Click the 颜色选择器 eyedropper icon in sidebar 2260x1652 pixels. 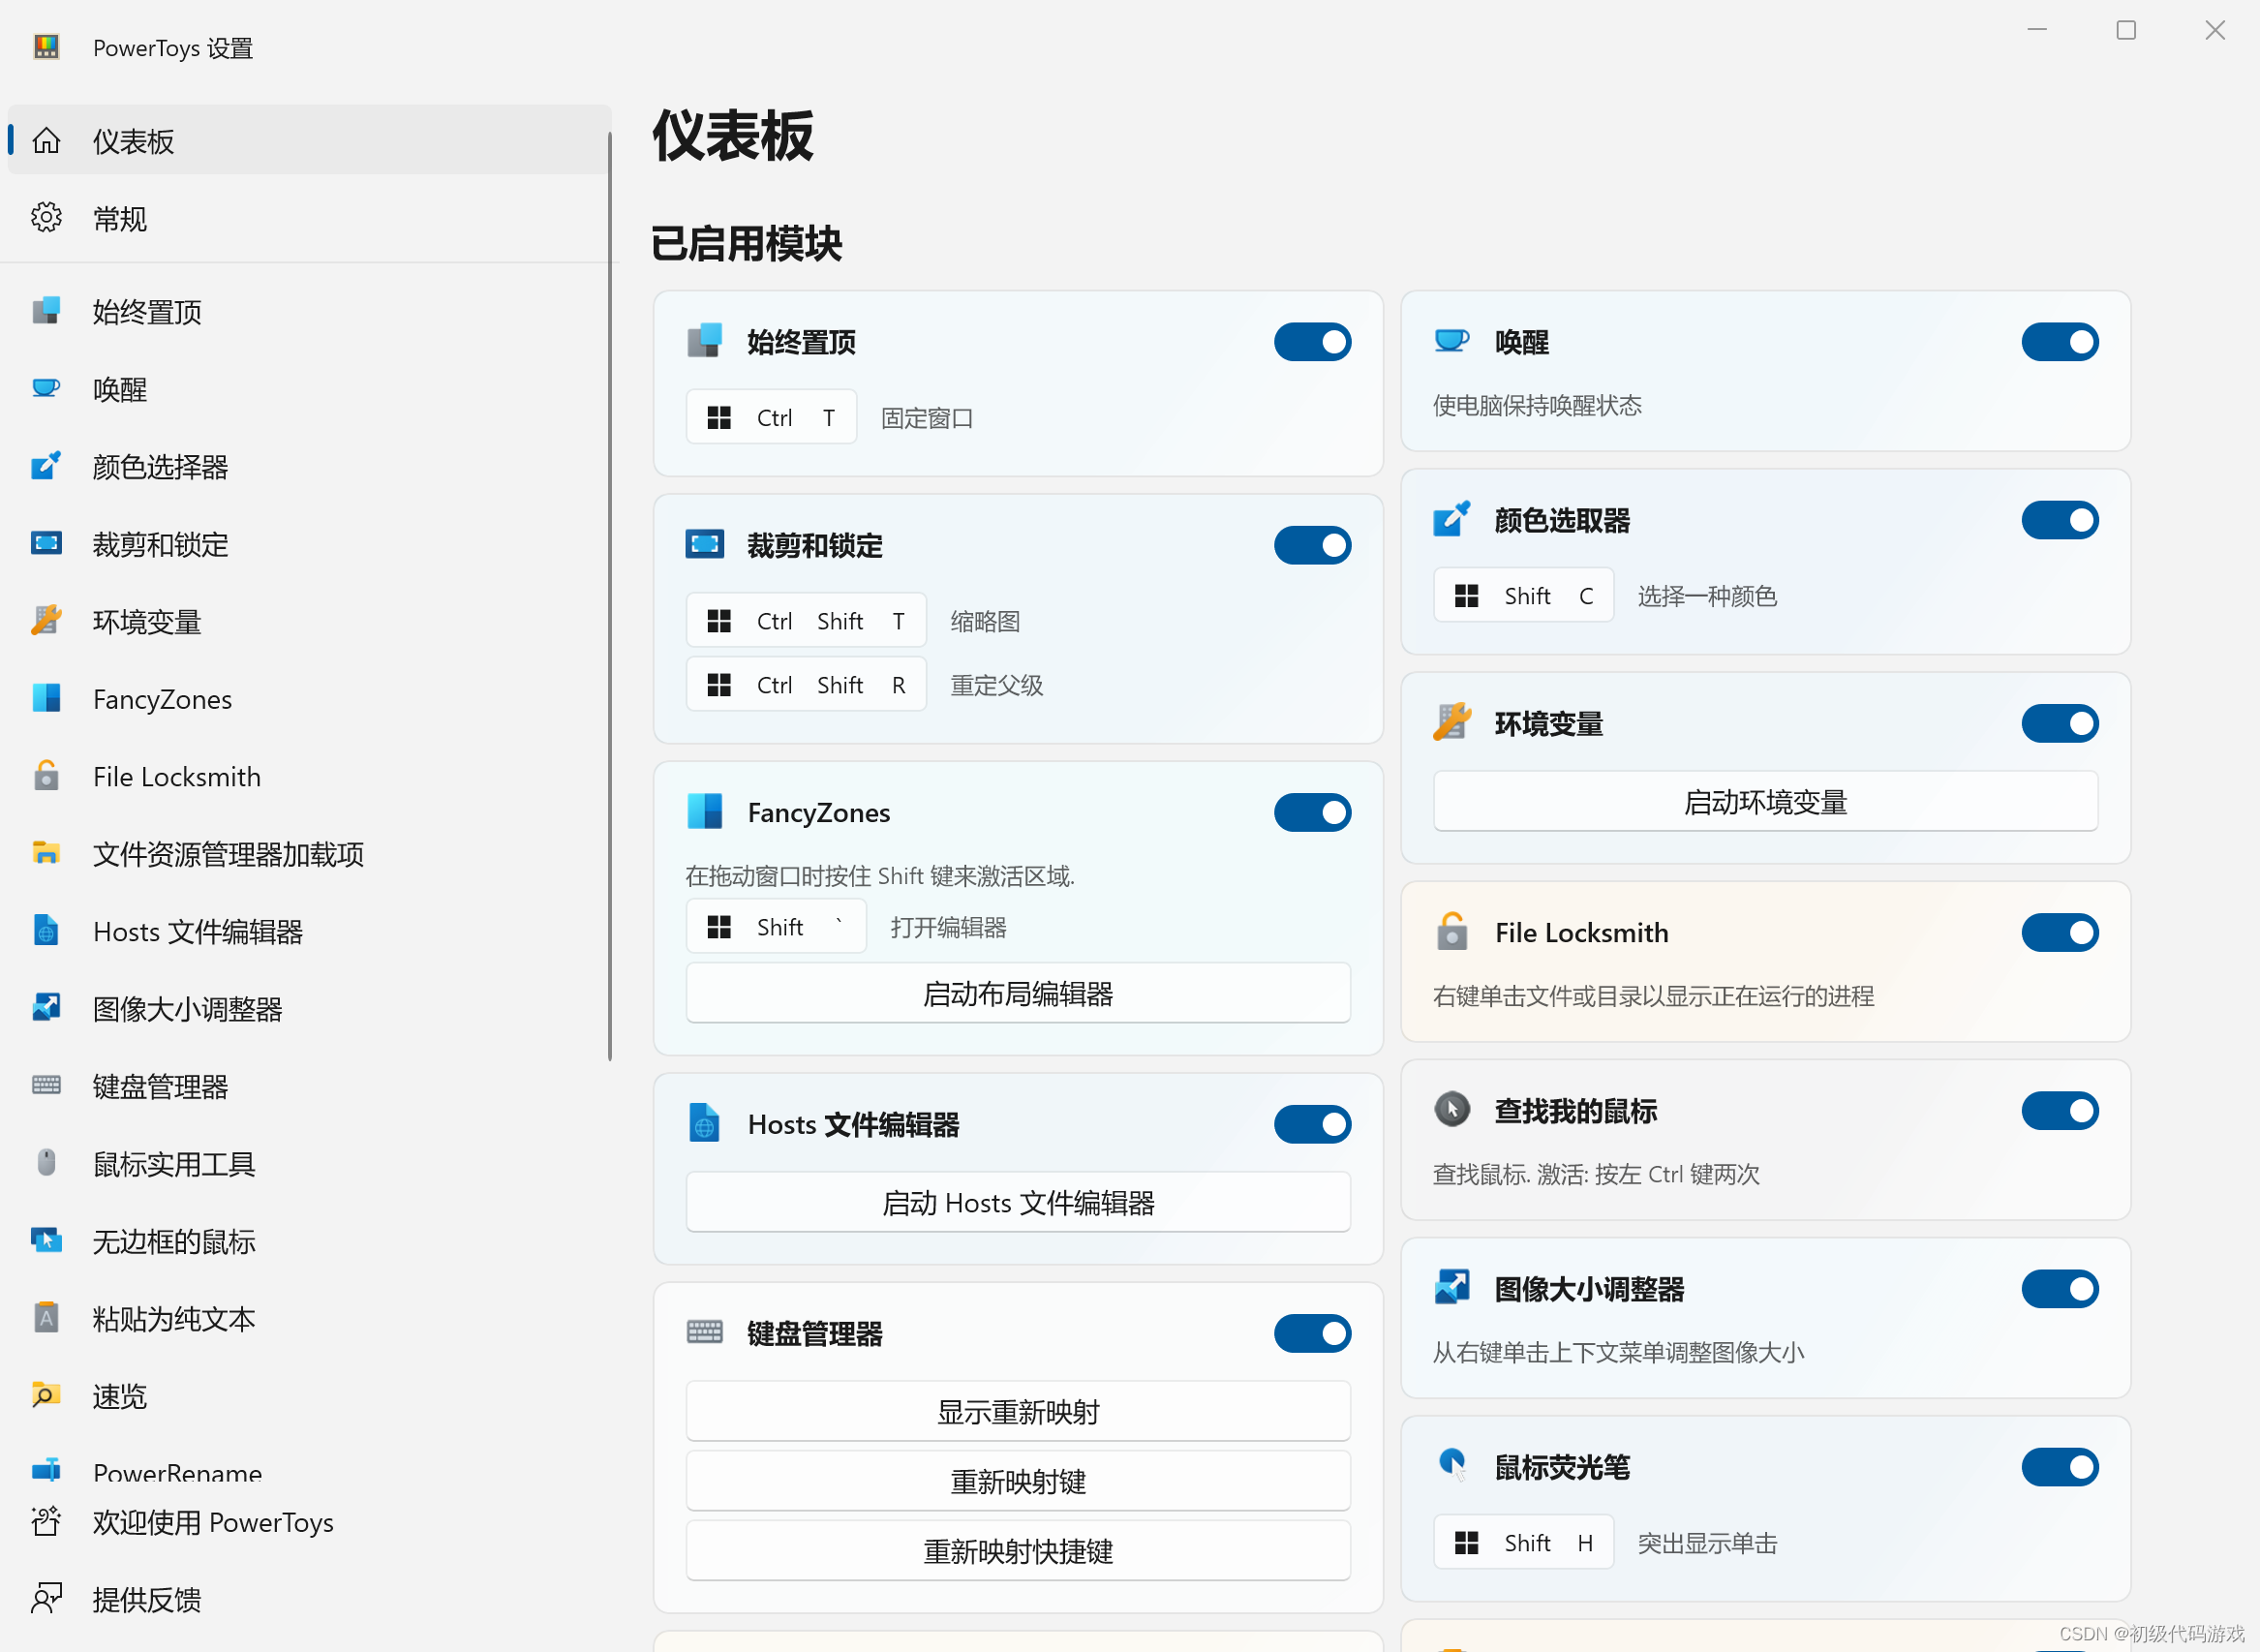(46, 466)
